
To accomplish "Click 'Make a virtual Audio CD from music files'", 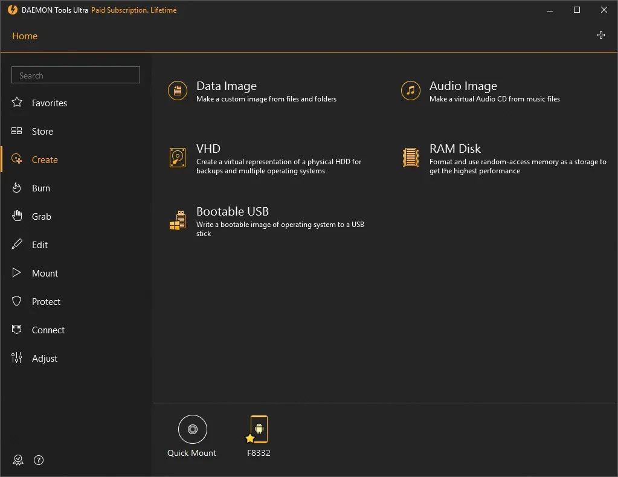I will pos(495,99).
